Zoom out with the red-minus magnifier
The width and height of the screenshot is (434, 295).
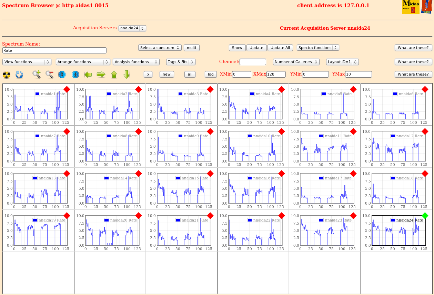point(49,74)
